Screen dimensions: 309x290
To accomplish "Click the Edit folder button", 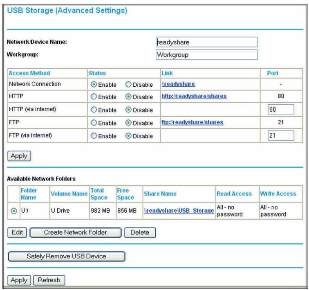I will (x=17, y=232).
